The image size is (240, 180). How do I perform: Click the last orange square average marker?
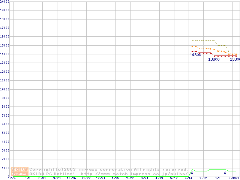pos(236,54)
